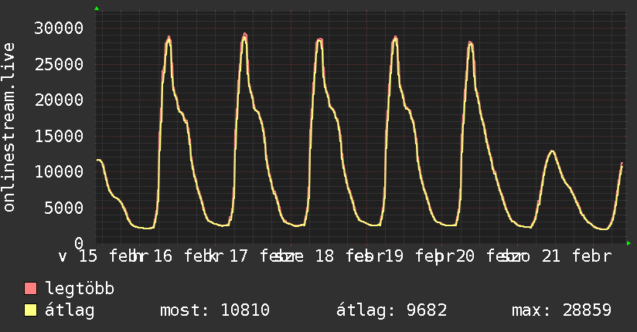Click the green arrow at x-axis right end
This screenshot has height=332, width=637.
pyautogui.click(x=629, y=243)
